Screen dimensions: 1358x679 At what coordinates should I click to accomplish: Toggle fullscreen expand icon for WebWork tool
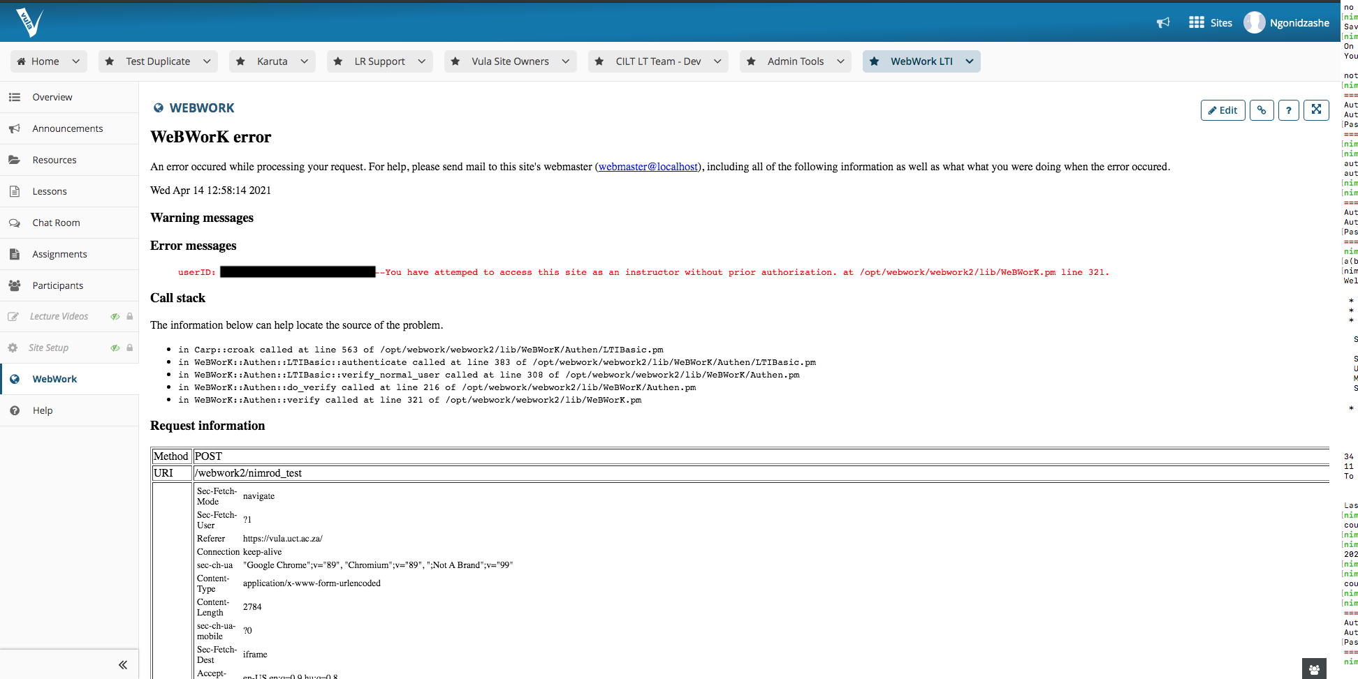pos(1316,110)
